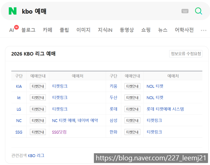Click the green search magnifier icon
This screenshot has height=165, width=210.
(198, 11)
